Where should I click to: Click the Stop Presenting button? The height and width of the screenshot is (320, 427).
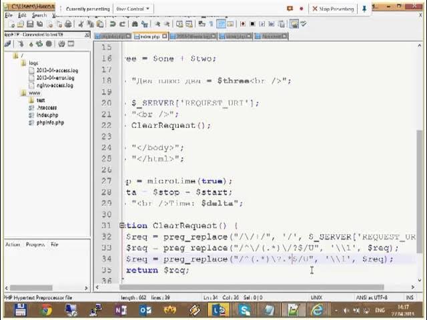(333, 9)
